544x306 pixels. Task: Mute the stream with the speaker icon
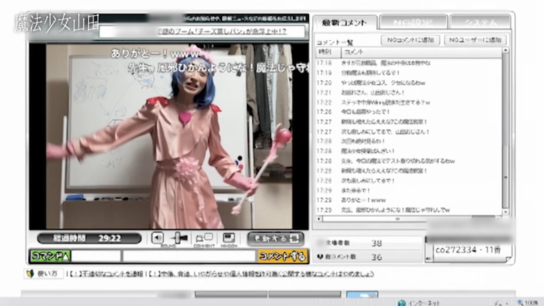pos(157,238)
